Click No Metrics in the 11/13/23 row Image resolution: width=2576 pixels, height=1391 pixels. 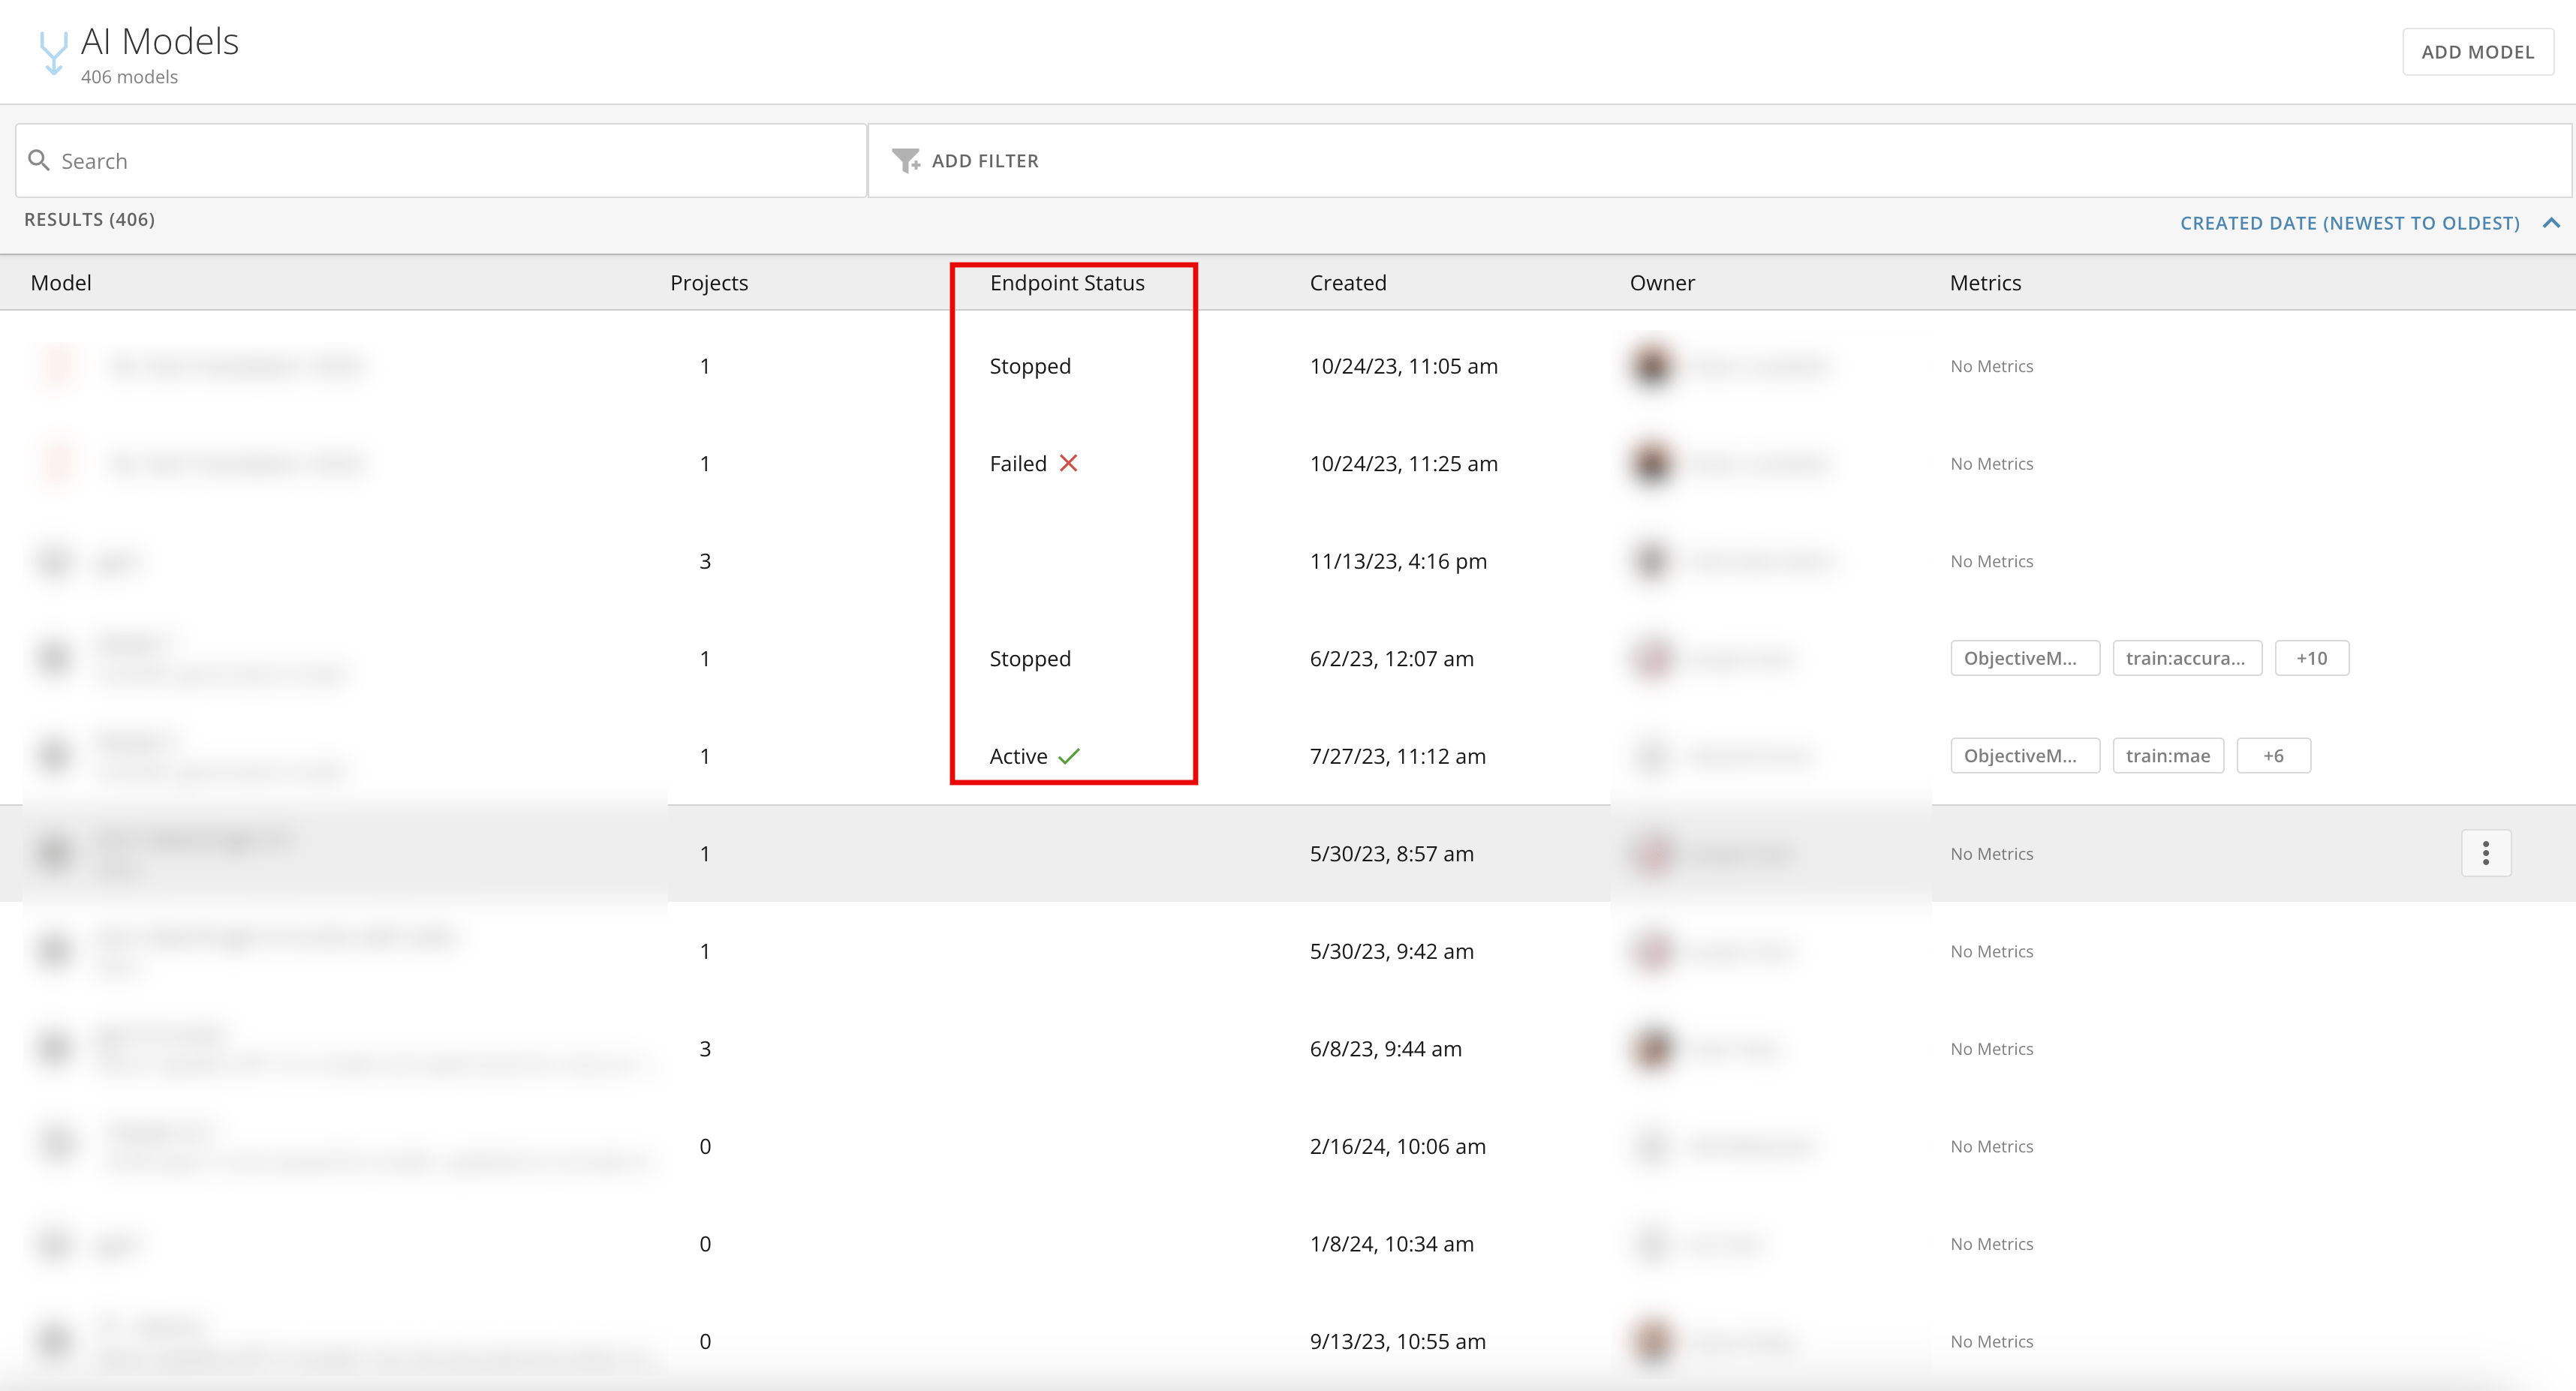coord(1991,562)
